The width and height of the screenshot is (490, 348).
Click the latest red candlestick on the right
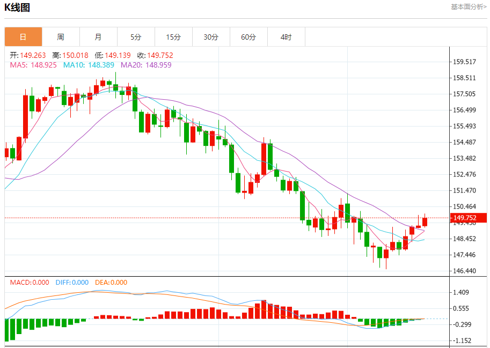425,221
